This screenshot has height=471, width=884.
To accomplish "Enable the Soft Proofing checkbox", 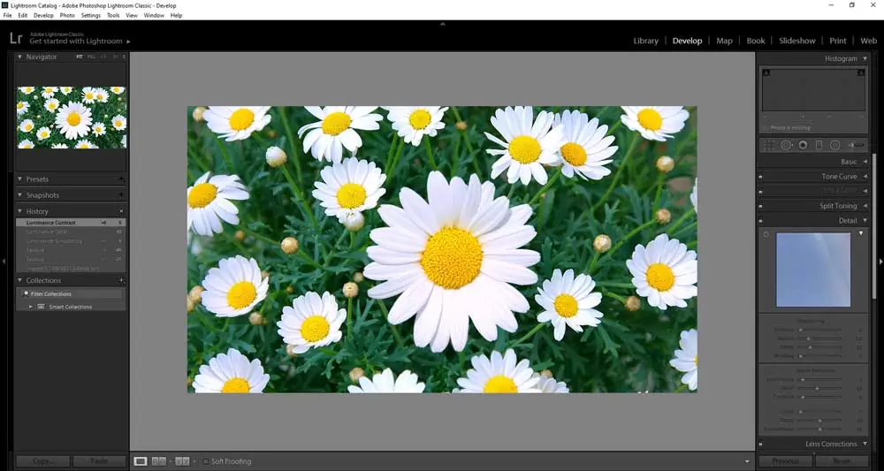I will tap(206, 461).
